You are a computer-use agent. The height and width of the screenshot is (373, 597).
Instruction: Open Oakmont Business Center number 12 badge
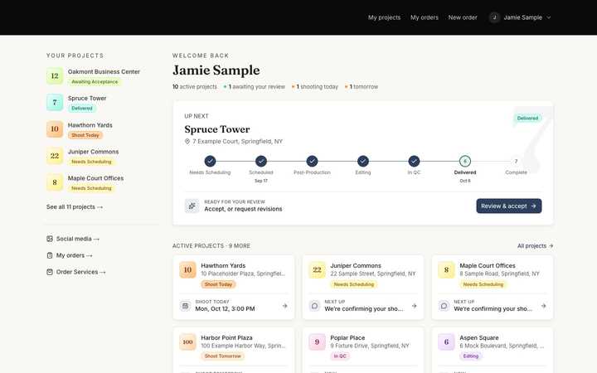point(55,75)
